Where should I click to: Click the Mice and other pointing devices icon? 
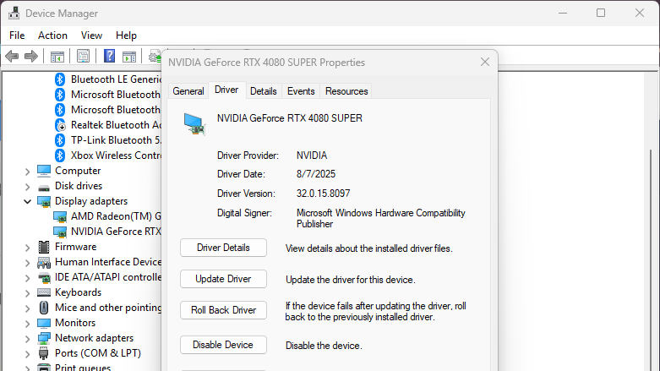(44, 308)
